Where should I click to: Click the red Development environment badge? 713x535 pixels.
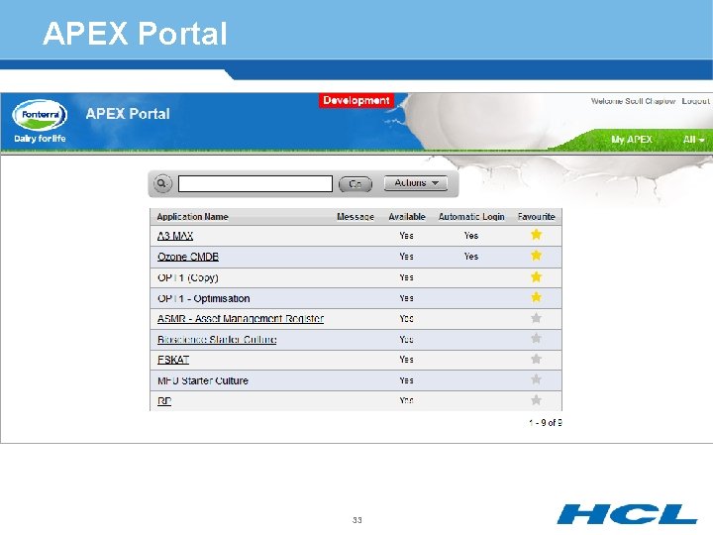coord(356,100)
